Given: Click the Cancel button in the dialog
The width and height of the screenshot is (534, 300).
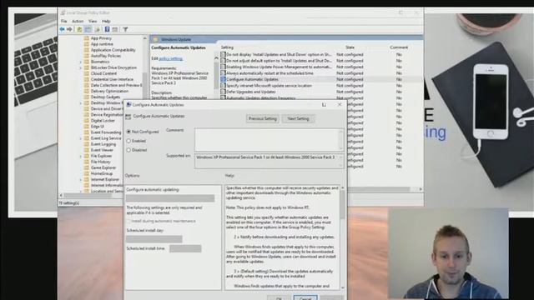Looking at the screenshot, I should [x=305, y=298].
